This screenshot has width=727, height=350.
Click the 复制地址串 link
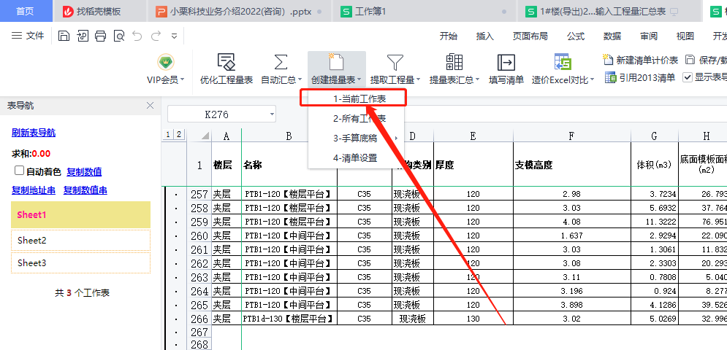[x=33, y=190]
